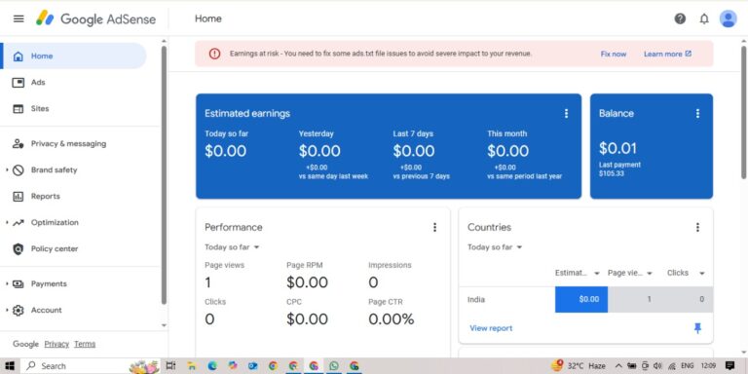Go to Home in the sidebar
The image size is (748, 374).
(x=74, y=56)
